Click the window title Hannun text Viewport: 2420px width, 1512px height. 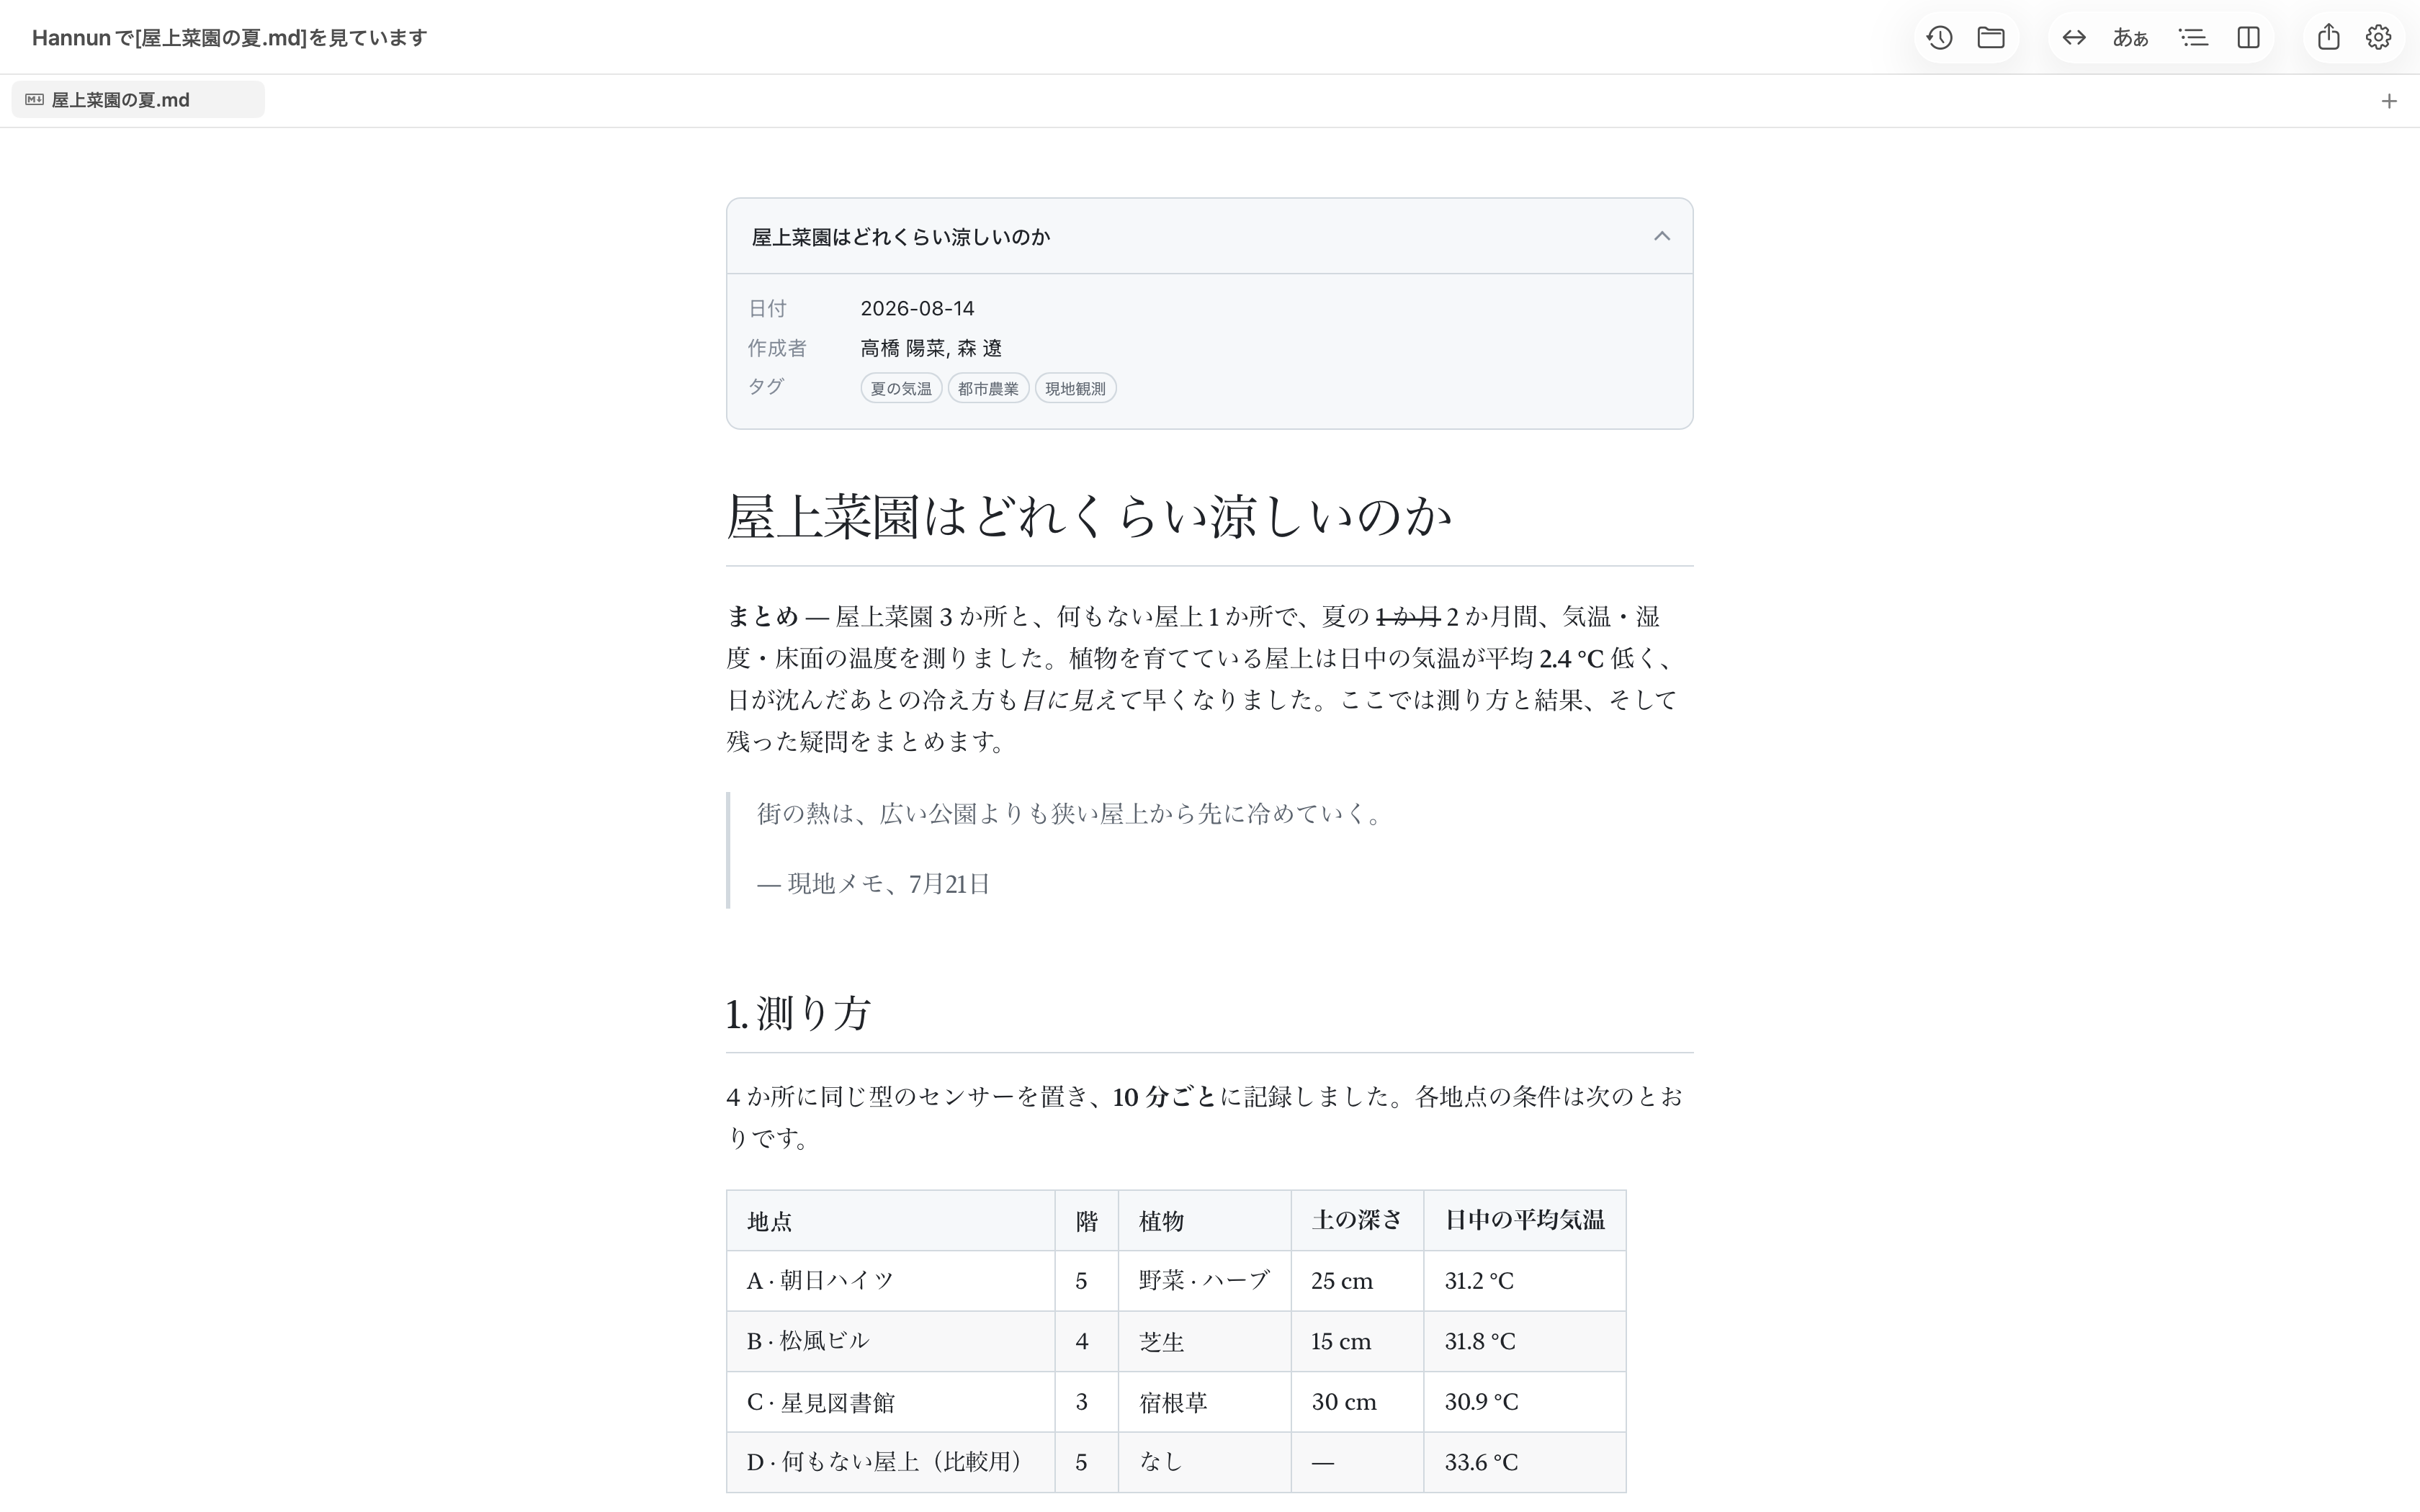(x=229, y=38)
